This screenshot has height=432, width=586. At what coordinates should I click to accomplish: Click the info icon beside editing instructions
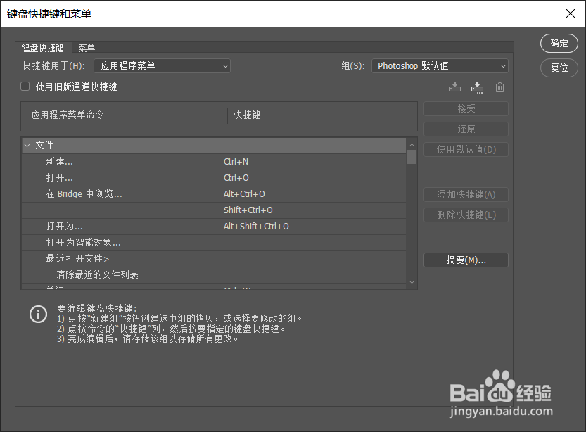tap(38, 315)
